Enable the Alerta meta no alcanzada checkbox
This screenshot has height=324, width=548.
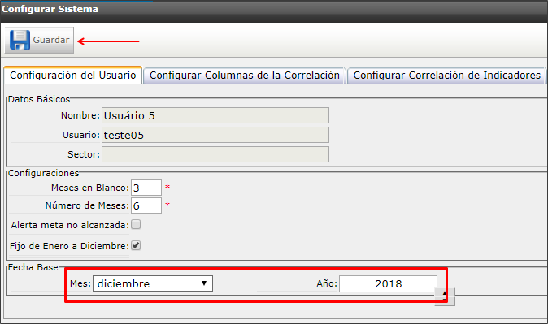pos(136,224)
